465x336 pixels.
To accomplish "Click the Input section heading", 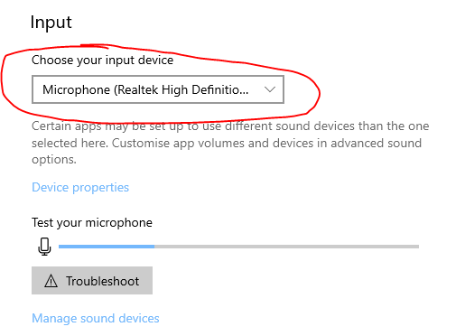I will tap(51, 23).
